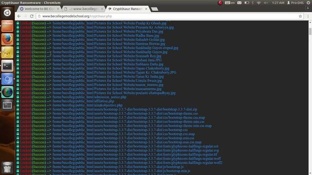Open the sound volume indicator
This screenshot has width=312, height=175.
[x=266, y=3]
